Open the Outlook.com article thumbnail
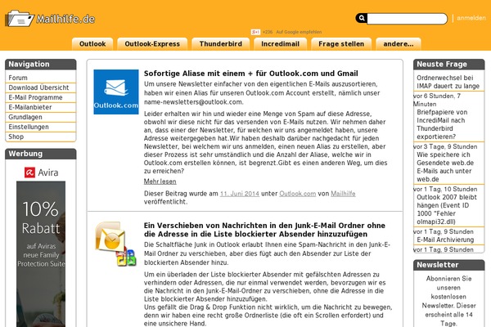This screenshot has height=327, width=491. point(116,92)
